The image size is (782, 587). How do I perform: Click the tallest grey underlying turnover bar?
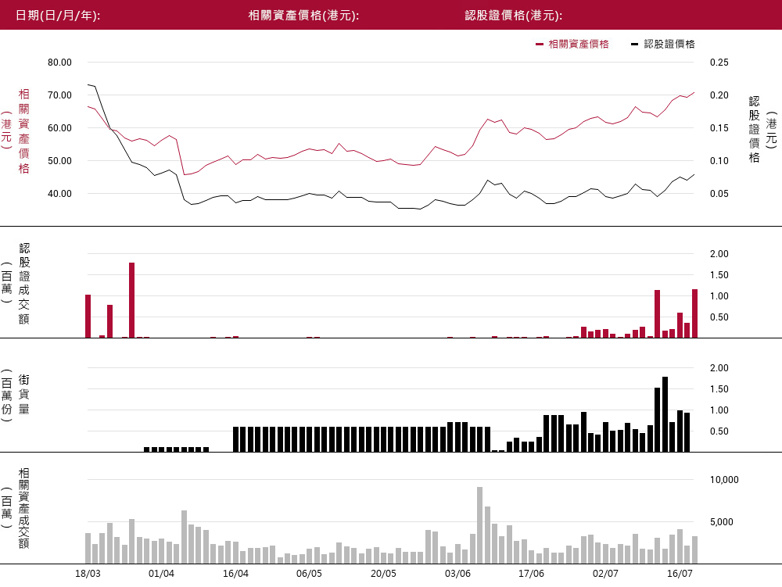(480, 525)
